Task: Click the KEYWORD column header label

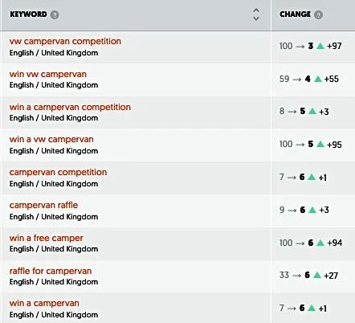Action: pyautogui.click(x=28, y=14)
